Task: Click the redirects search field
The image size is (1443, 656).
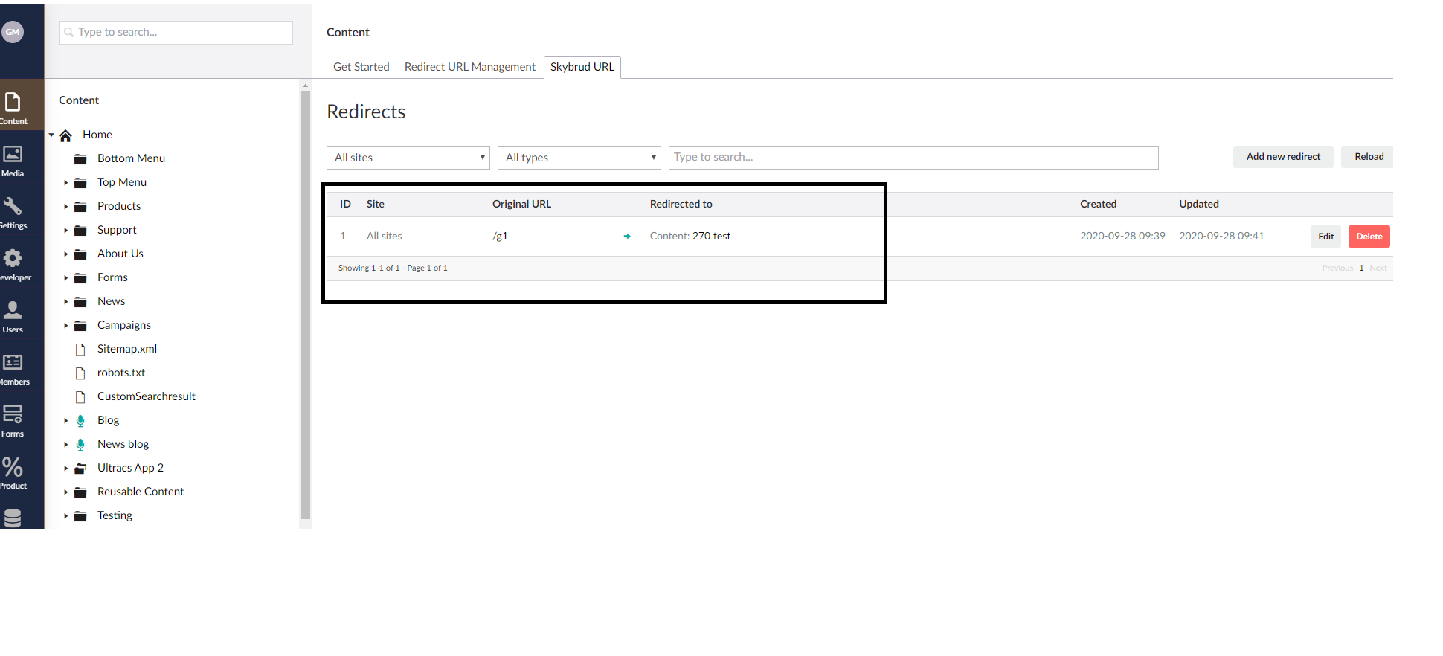Action: [x=913, y=158]
